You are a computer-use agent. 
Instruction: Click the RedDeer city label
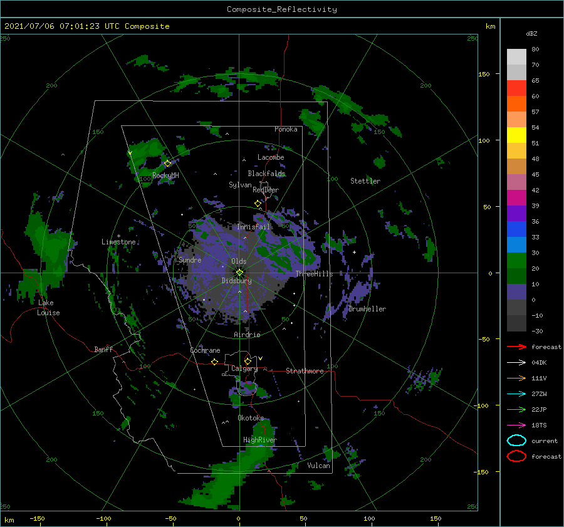266,190
